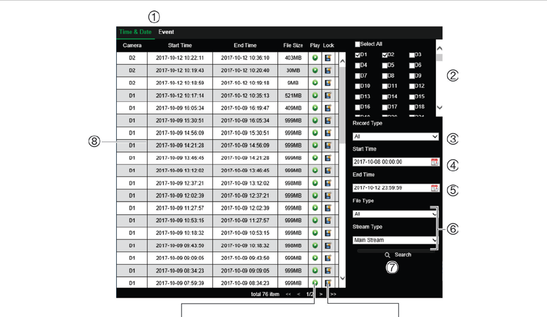Play recording starting 2017-10-09 12:02:39
Screen dimensions: 547x317
coord(315,195)
